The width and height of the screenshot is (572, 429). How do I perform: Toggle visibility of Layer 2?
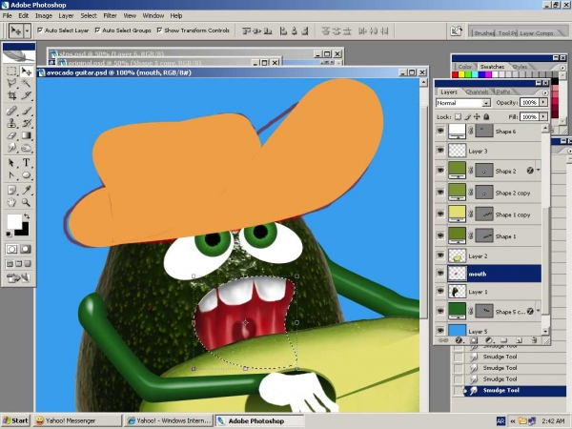tap(440, 255)
